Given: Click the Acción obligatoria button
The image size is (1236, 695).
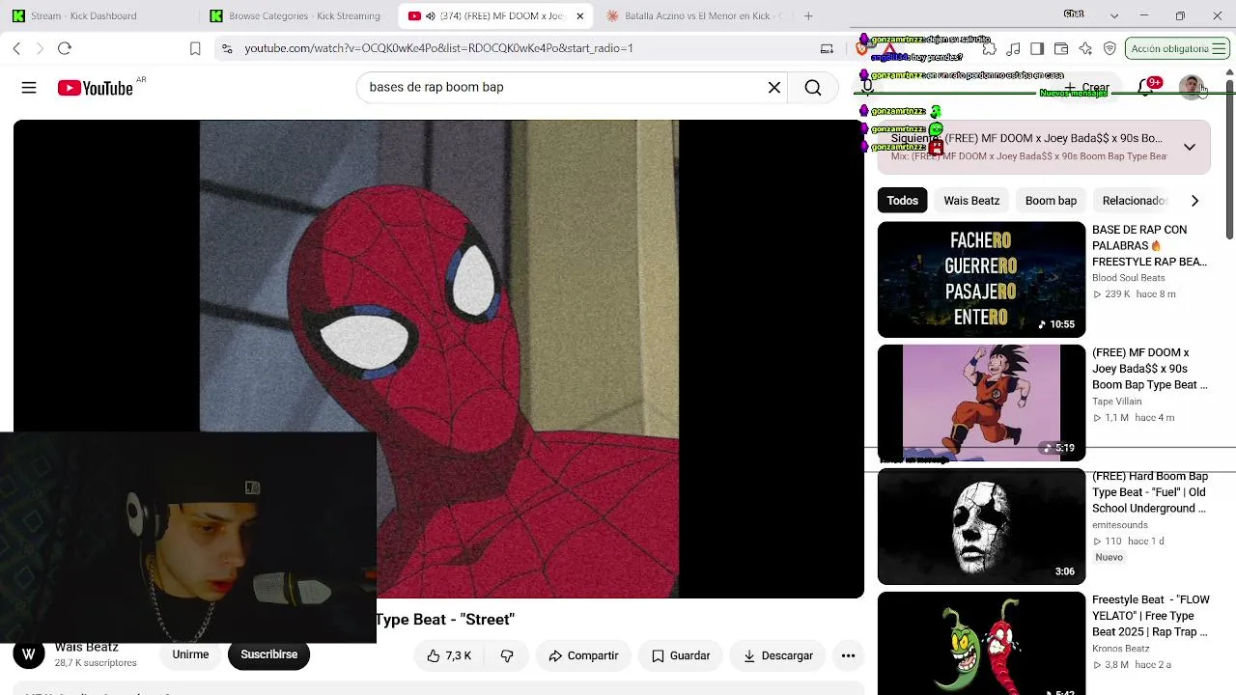Looking at the screenshot, I should (1176, 48).
